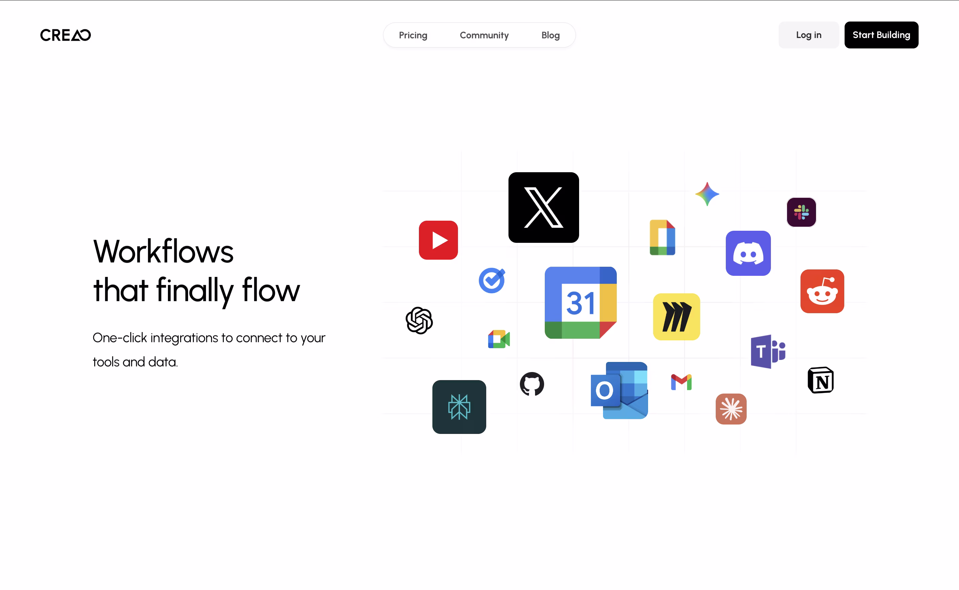Image resolution: width=959 pixels, height=590 pixels.
Task: Go to the Community page
Action: (x=484, y=35)
